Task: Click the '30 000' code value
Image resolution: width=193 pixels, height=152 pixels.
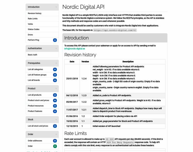Action: click(109, 139)
